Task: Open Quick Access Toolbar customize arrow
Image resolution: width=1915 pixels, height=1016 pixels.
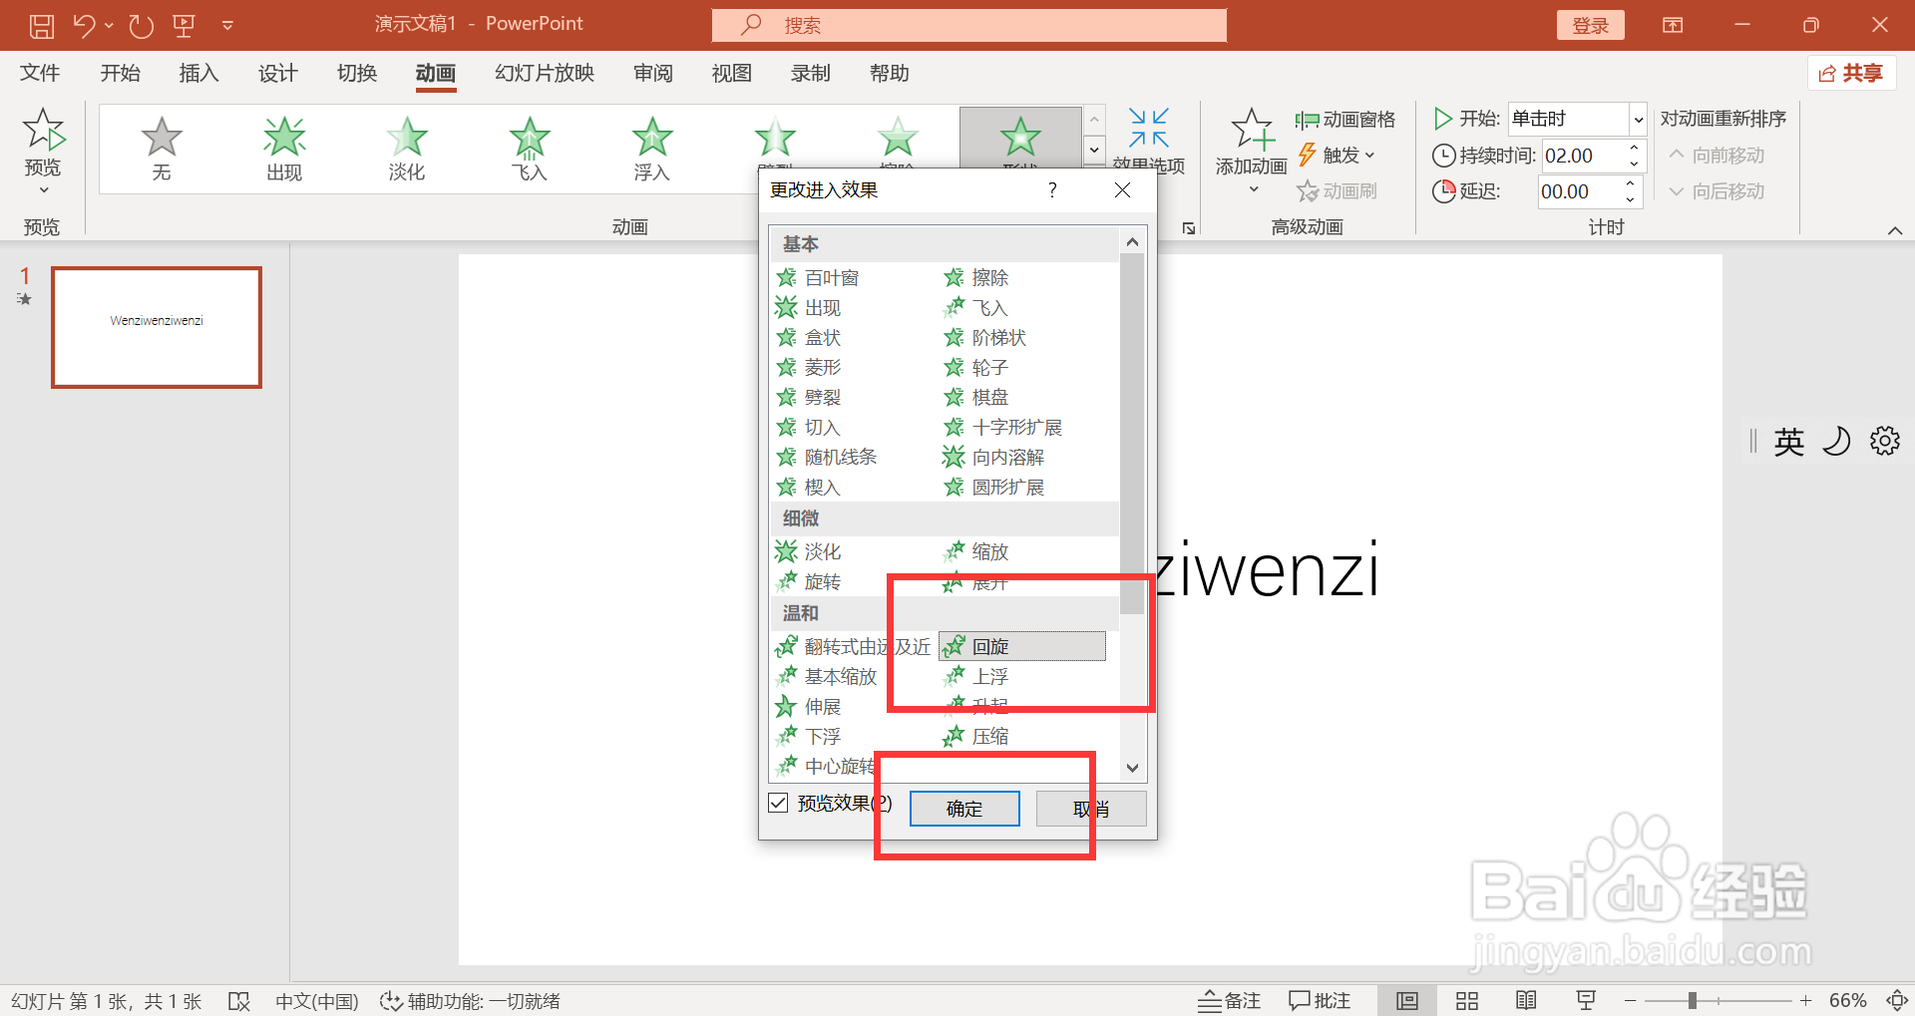Action: coord(227,26)
